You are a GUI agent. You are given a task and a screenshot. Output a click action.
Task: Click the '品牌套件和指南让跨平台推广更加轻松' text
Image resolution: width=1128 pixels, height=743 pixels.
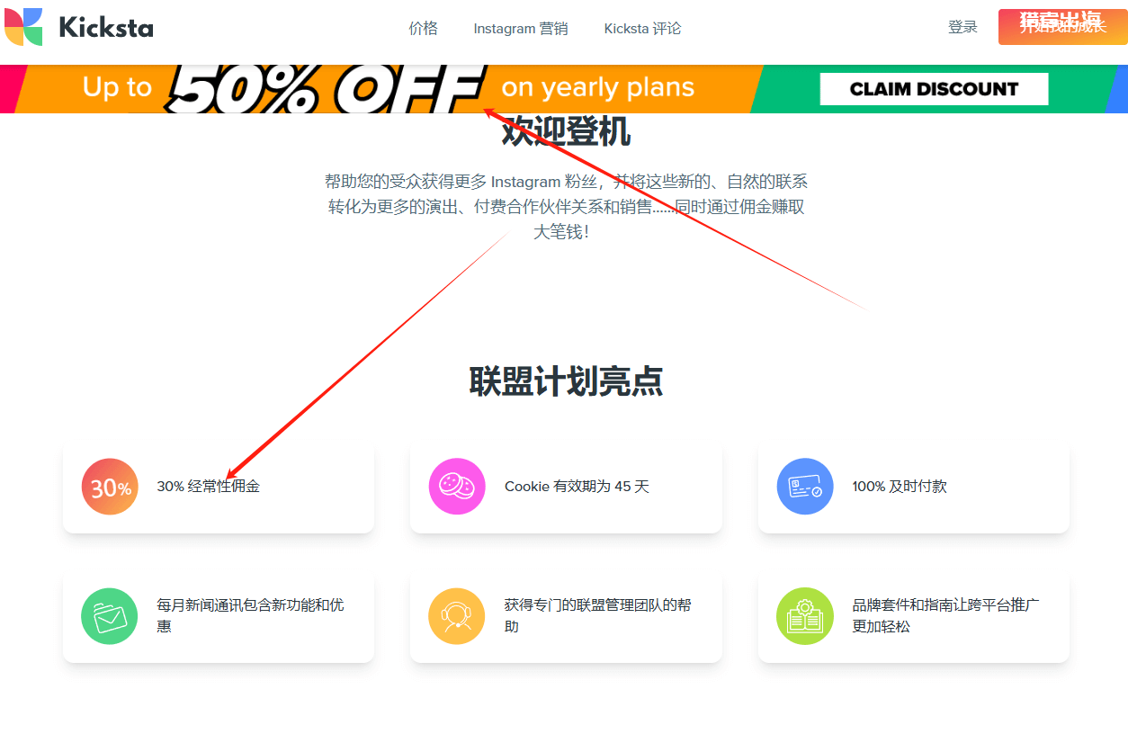[x=945, y=616]
